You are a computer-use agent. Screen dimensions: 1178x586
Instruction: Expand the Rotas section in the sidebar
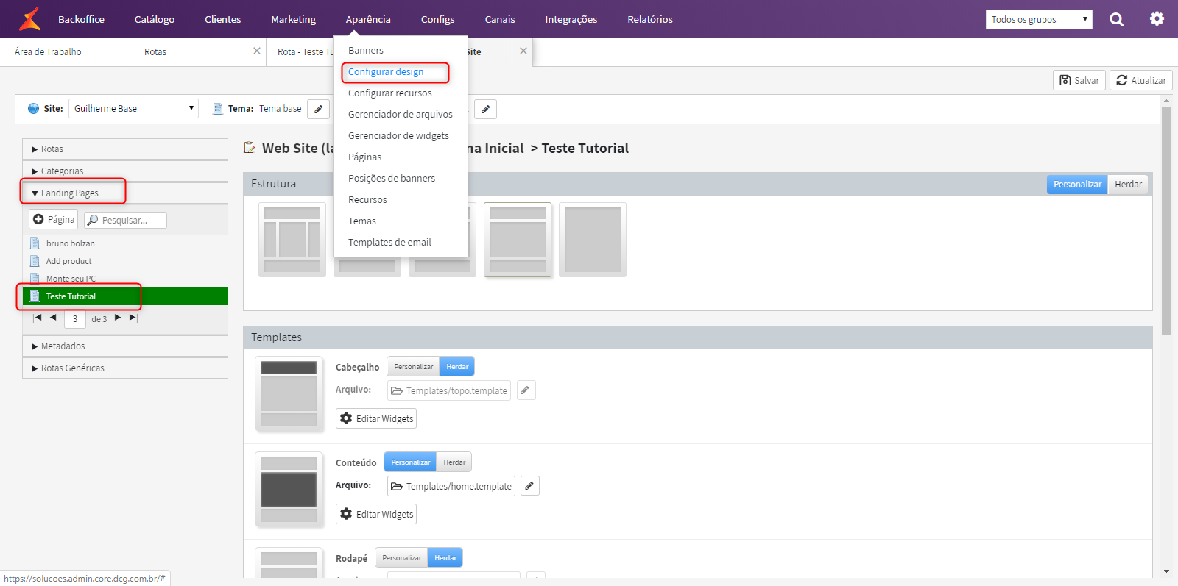[x=125, y=149]
